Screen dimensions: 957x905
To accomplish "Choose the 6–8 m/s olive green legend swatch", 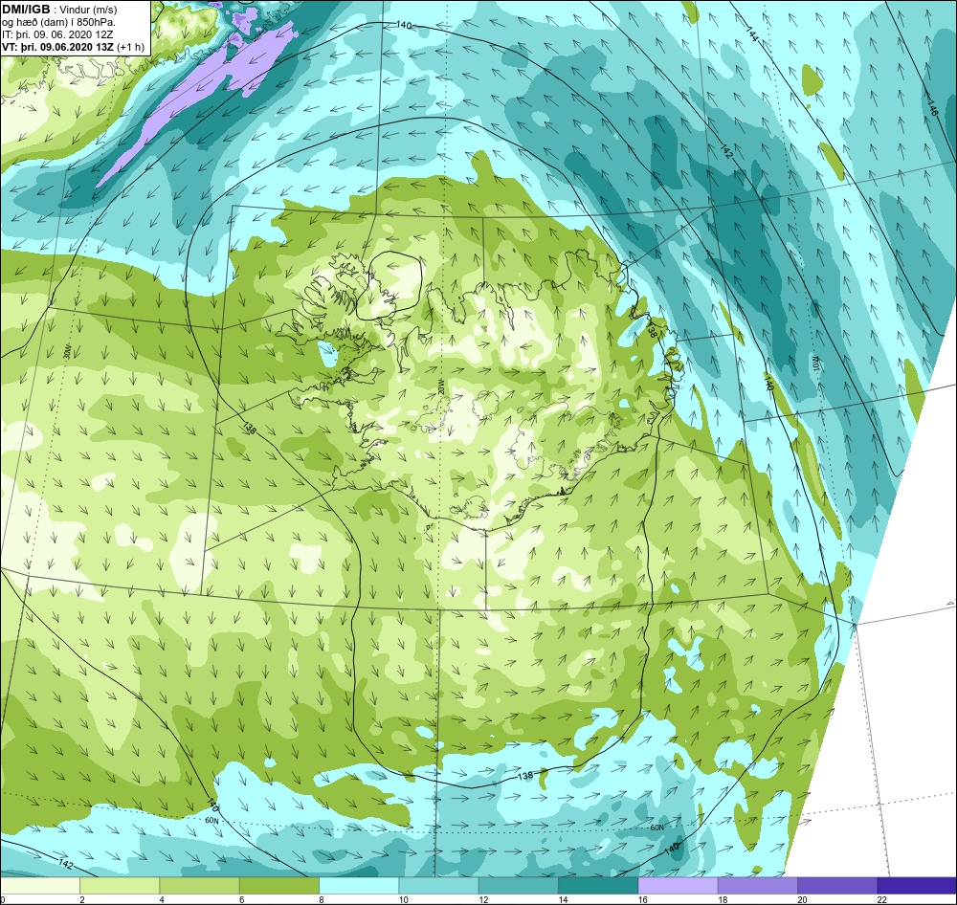I will tap(278, 885).
